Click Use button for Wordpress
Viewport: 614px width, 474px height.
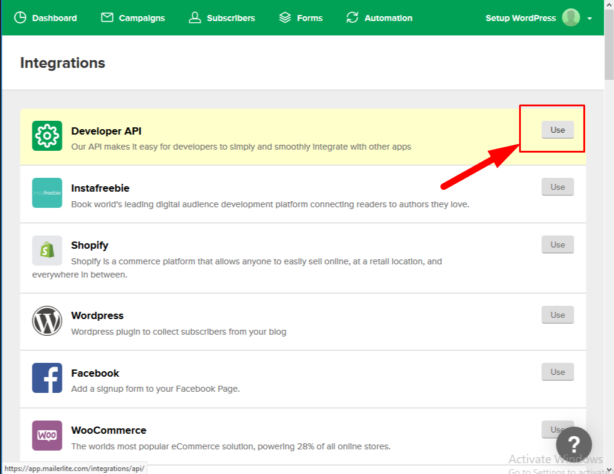(x=558, y=315)
